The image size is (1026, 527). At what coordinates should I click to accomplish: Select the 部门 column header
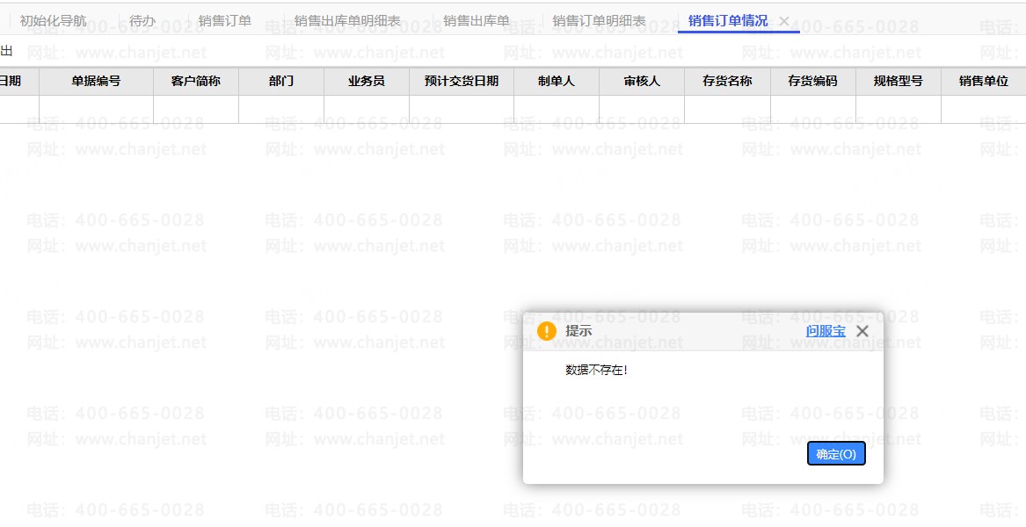point(281,81)
